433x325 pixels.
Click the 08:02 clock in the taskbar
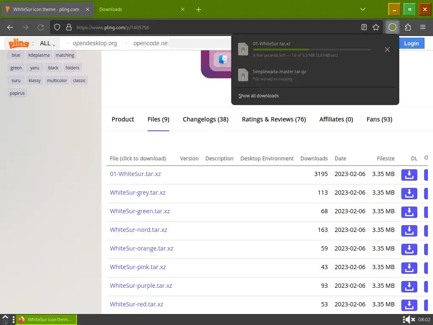coord(424,319)
